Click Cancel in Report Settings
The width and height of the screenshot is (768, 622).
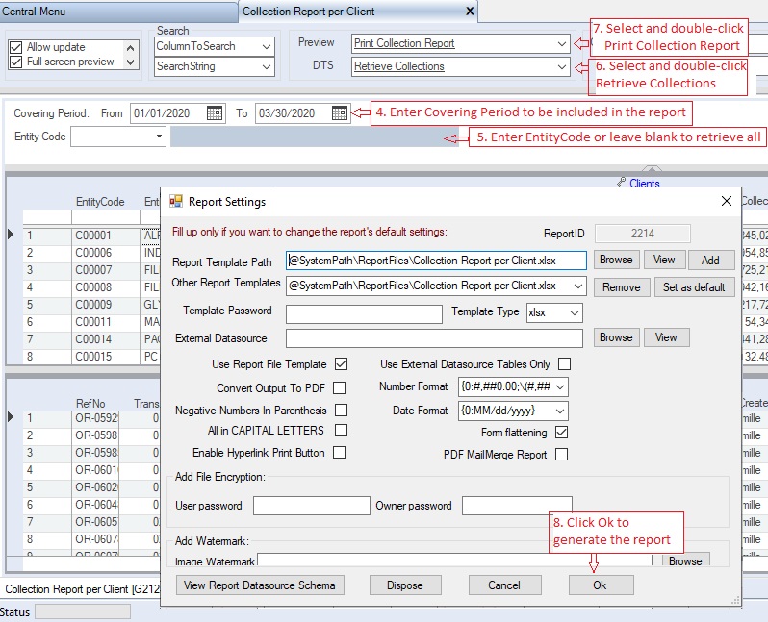(504, 585)
